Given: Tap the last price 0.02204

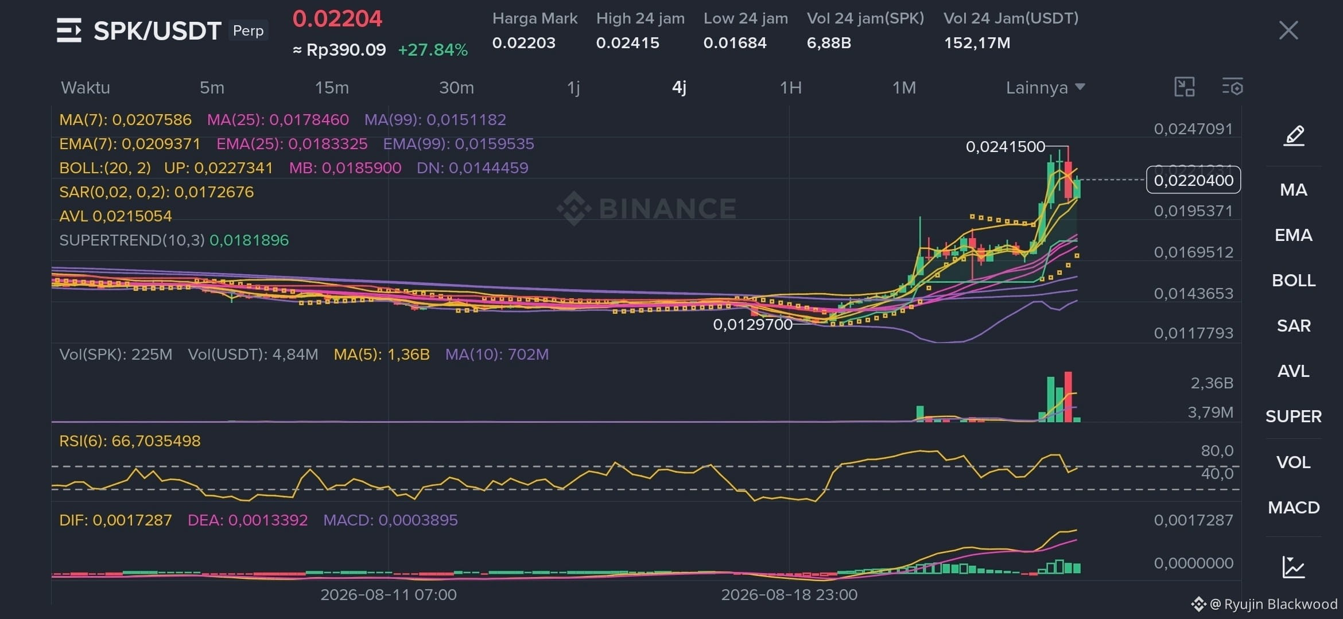Looking at the screenshot, I should 337,19.
